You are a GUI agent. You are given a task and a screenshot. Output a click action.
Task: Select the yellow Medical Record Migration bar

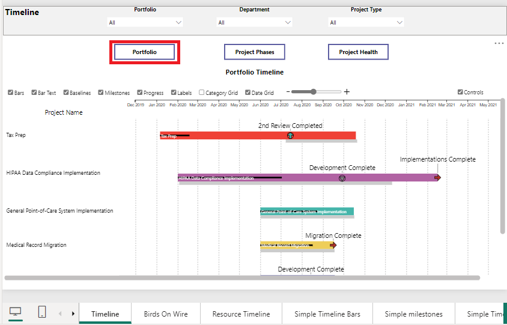pos(297,246)
